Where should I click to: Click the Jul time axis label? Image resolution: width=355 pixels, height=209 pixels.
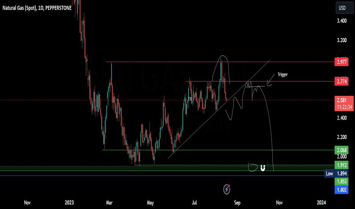[x=194, y=203]
